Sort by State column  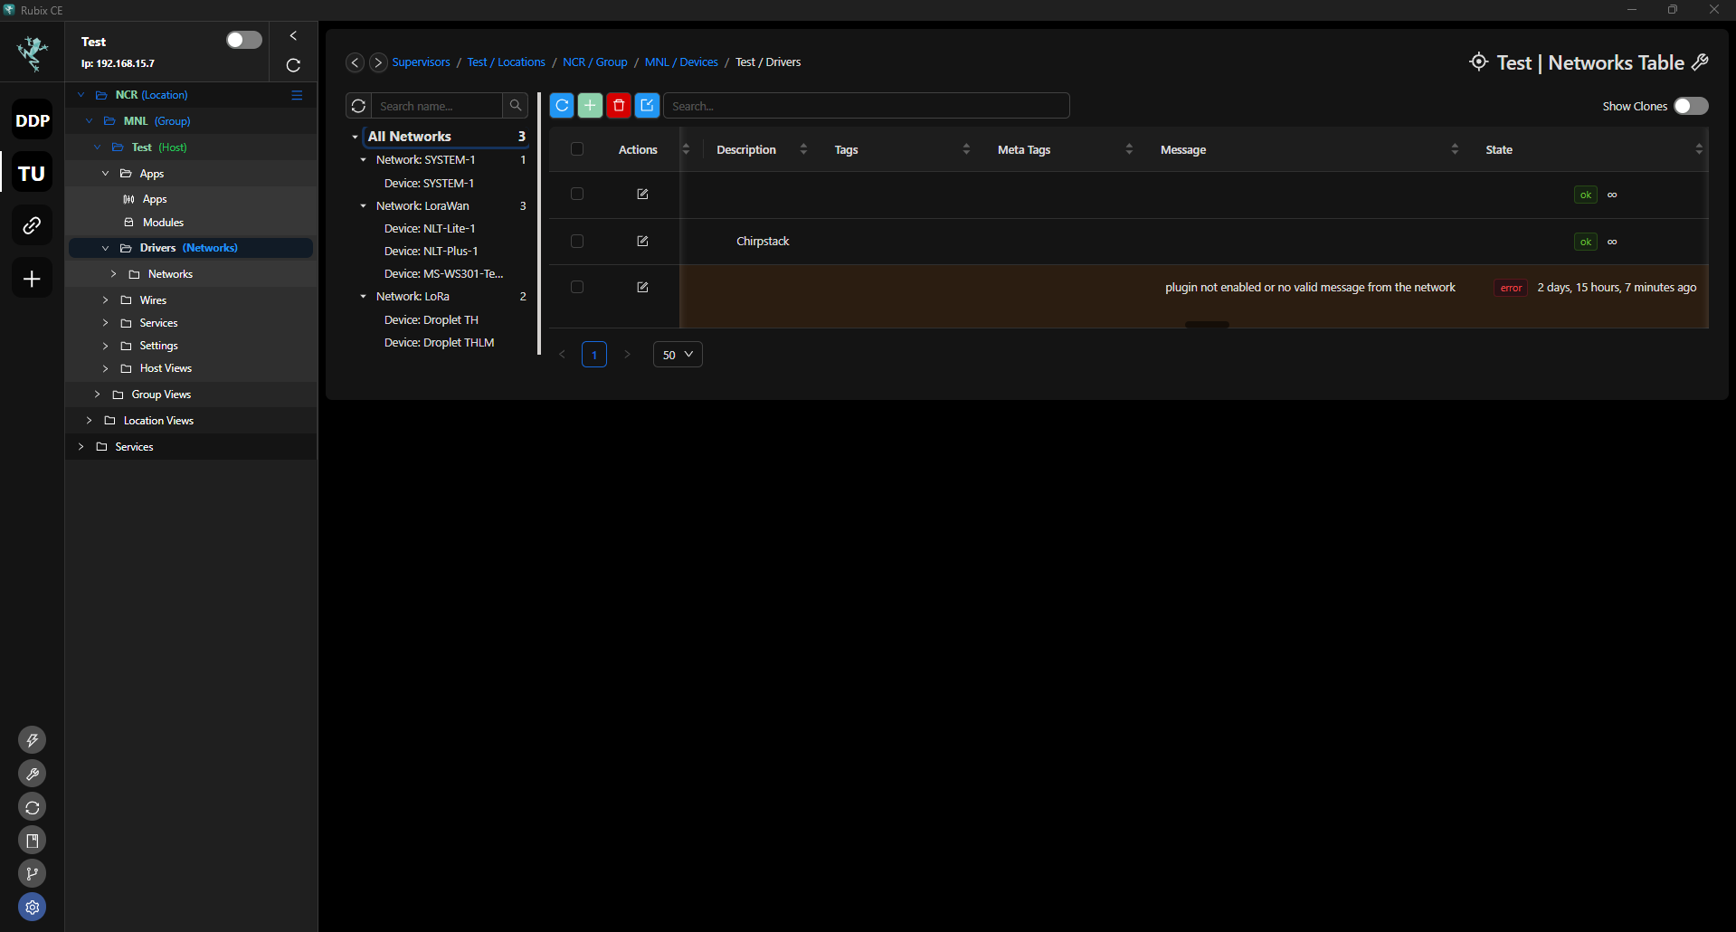tap(1699, 149)
